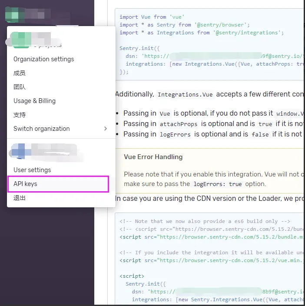305x306 pixels.
Task: Click the vue.min script src line
Action: tap(212, 260)
